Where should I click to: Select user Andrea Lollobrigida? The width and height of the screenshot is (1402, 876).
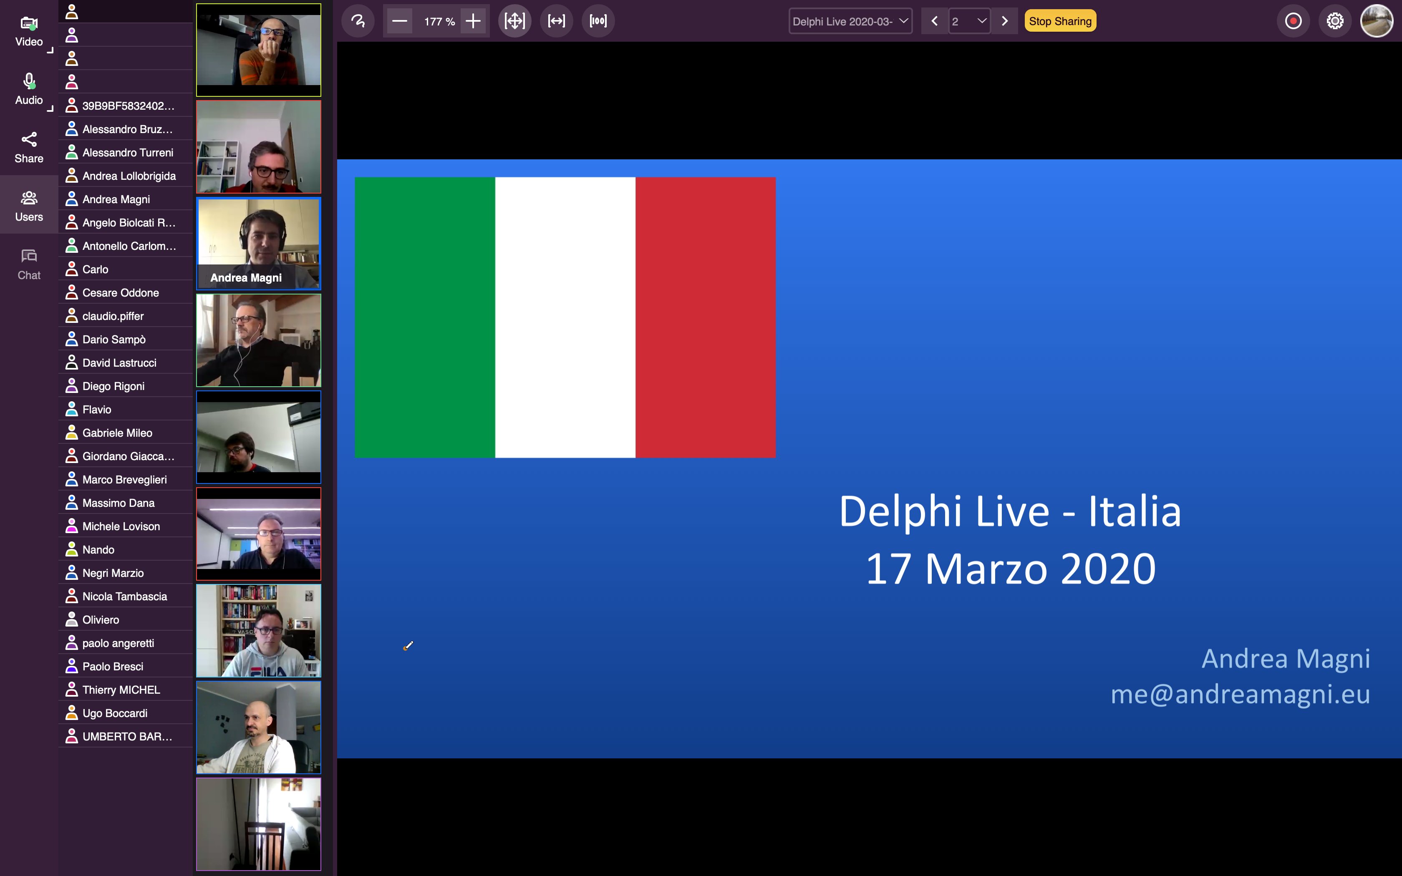tap(126, 176)
